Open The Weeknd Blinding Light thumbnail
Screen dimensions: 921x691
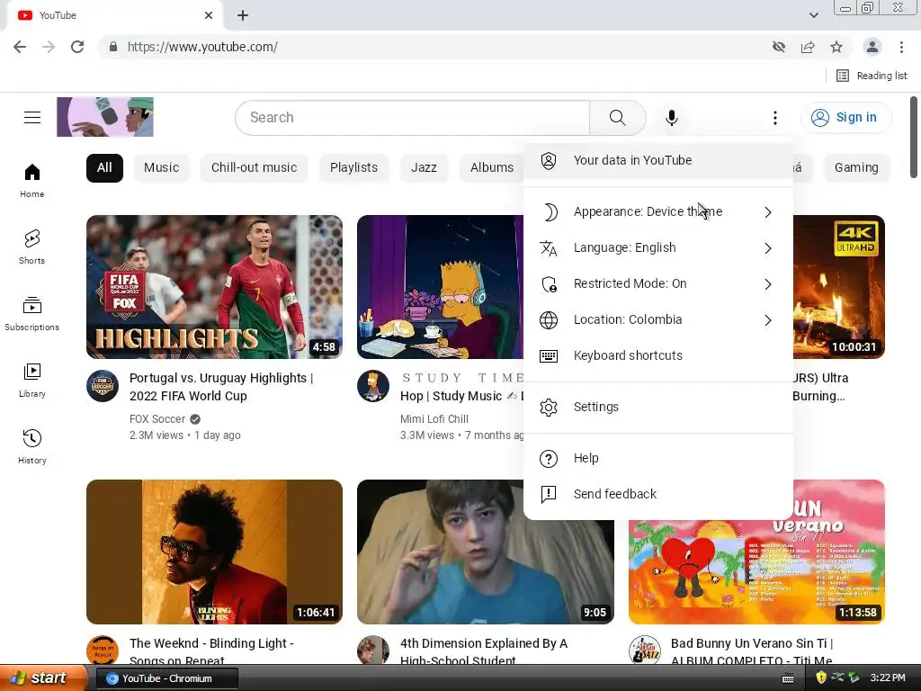tap(214, 552)
